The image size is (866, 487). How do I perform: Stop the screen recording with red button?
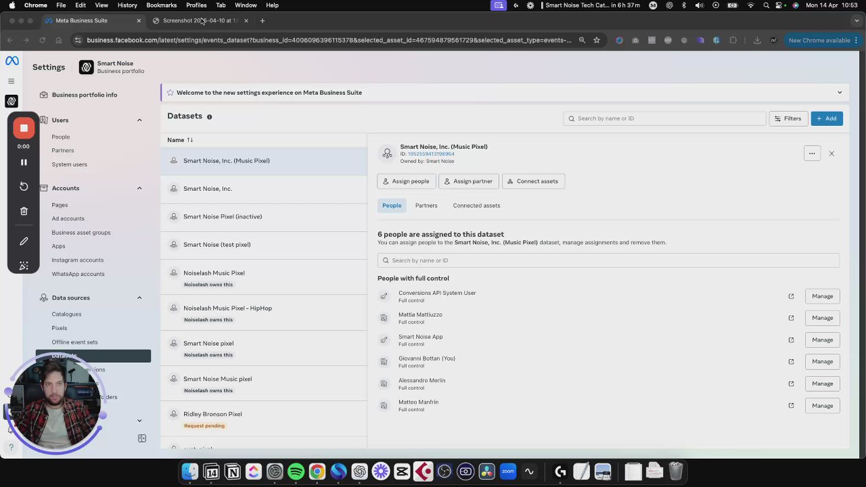tap(24, 128)
